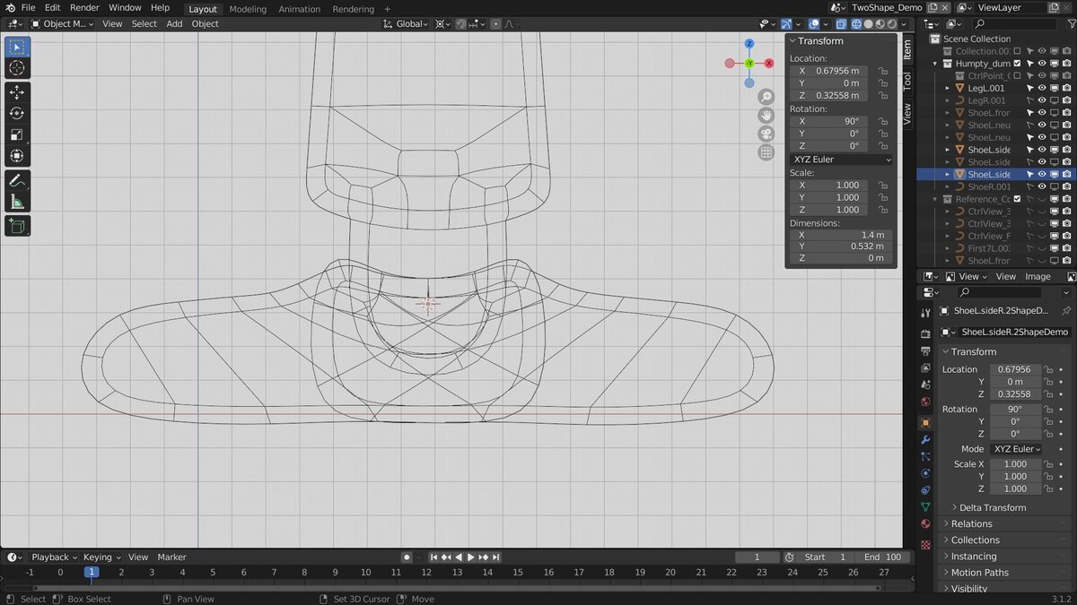Image resolution: width=1077 pixels, height=605 pixels.
Task: Select the Move tool in the toolbar
Action: click(x=17, y=92)
